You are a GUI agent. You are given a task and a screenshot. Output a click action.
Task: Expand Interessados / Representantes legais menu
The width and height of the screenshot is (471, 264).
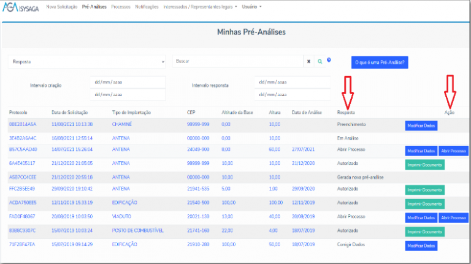point(200,7)
